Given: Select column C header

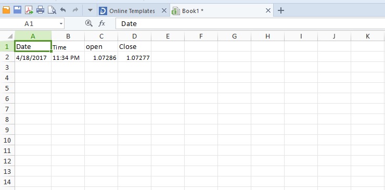Looking at the screenshot, I should click(x=101, y=36).
